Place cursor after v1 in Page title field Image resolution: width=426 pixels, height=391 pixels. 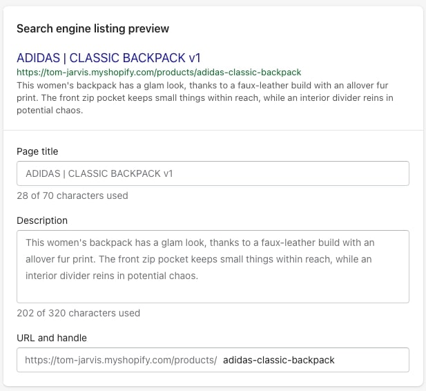[x=175, y=173]
